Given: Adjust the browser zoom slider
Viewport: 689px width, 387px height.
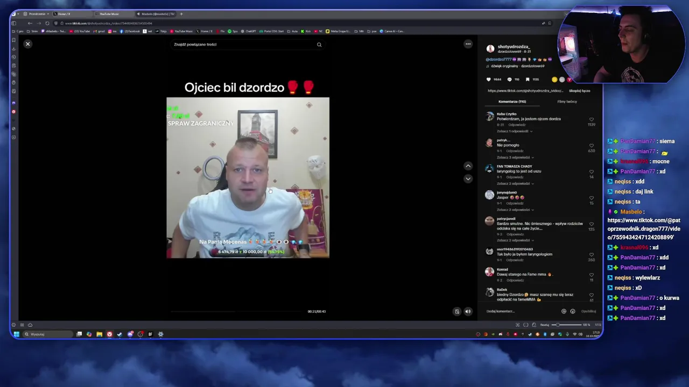Looking at the screenshot, I should coord(567,325).
